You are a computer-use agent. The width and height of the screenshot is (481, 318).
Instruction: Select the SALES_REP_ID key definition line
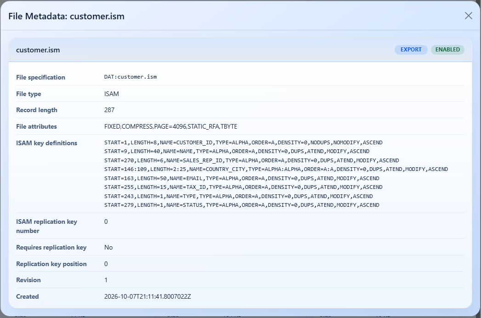coord(252,160)
